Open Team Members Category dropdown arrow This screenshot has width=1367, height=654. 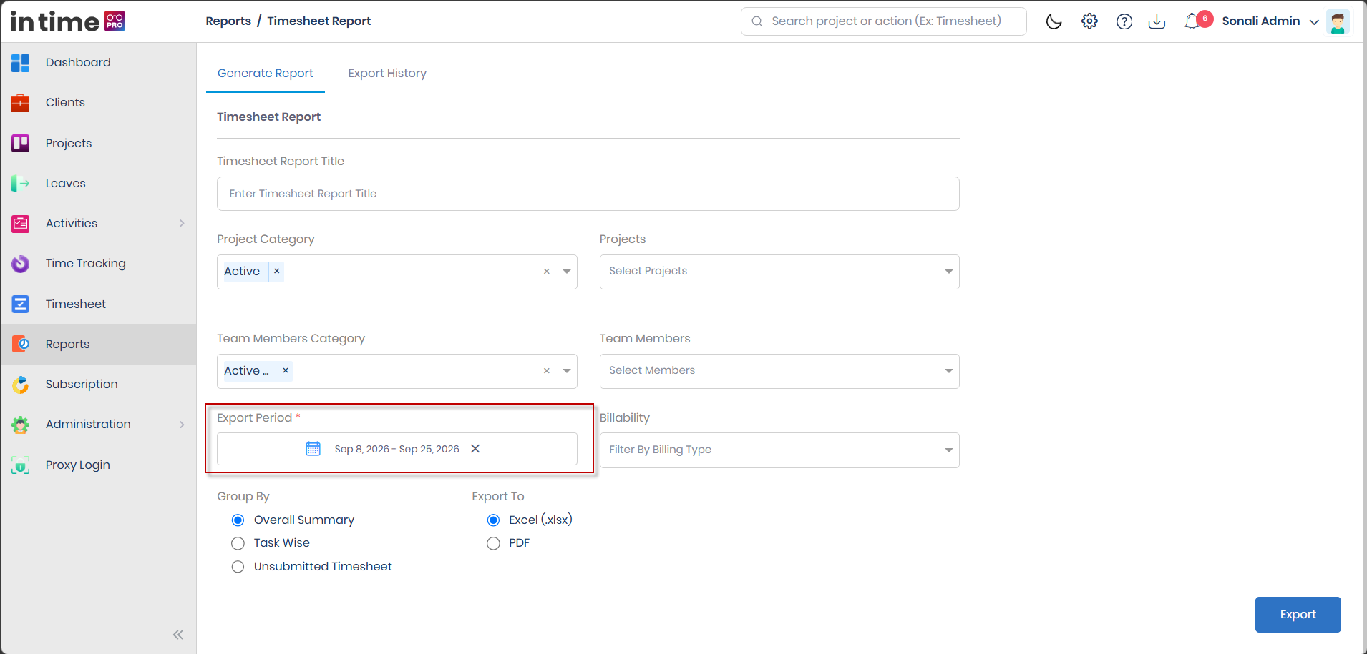click(567, 371)
